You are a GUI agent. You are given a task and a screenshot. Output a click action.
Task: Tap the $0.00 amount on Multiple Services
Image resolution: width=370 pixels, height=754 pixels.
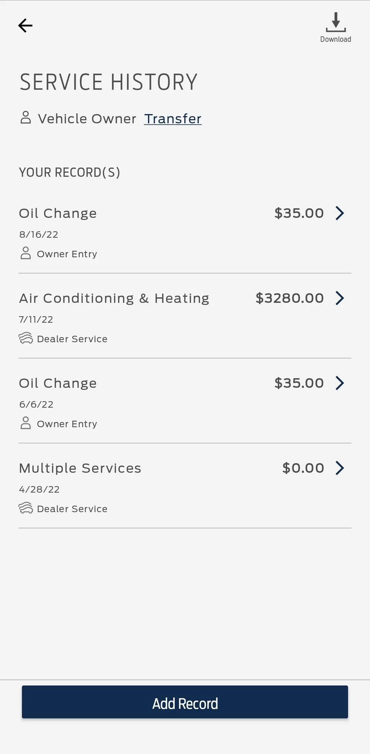point(303,468)
